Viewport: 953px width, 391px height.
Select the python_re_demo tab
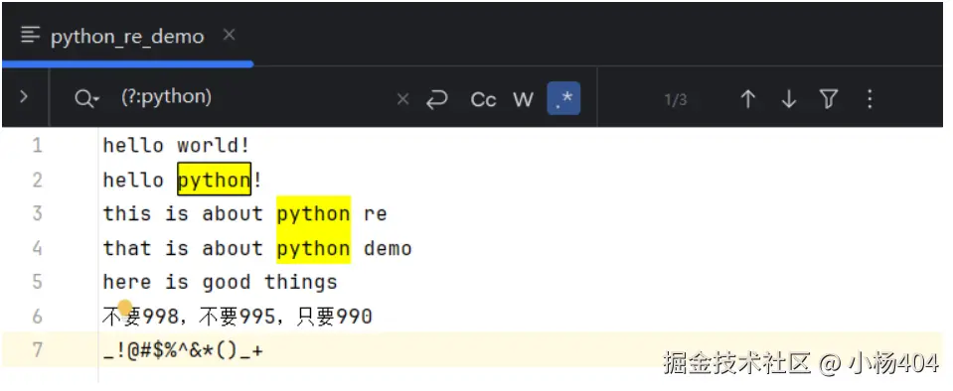point(127,37)
